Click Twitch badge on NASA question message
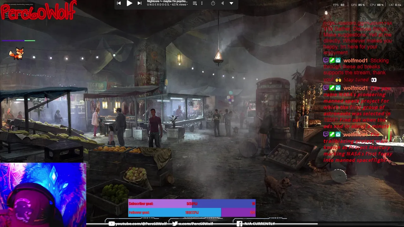The height and width of the screenshot is (227, 404). (326, 88)
